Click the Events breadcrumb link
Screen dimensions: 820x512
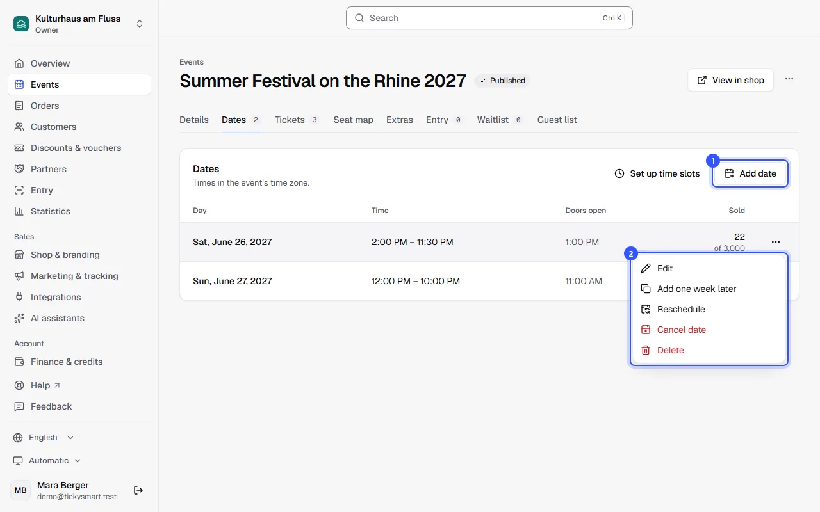192,62
